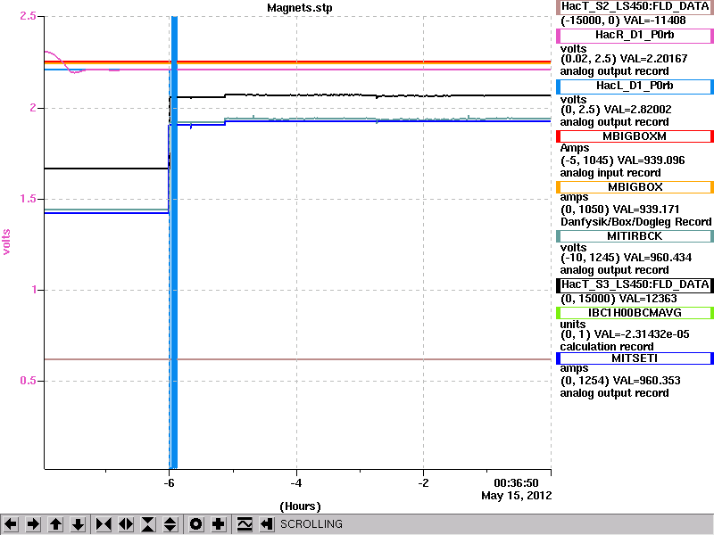Click the thick blue vertical band in plot

pyautogui.click(x=173, y=242)
